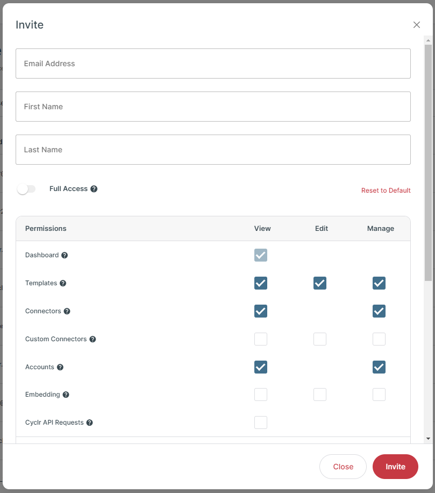Click the Manage column header
Screen dimensions: 435x493
pos(380,228)
